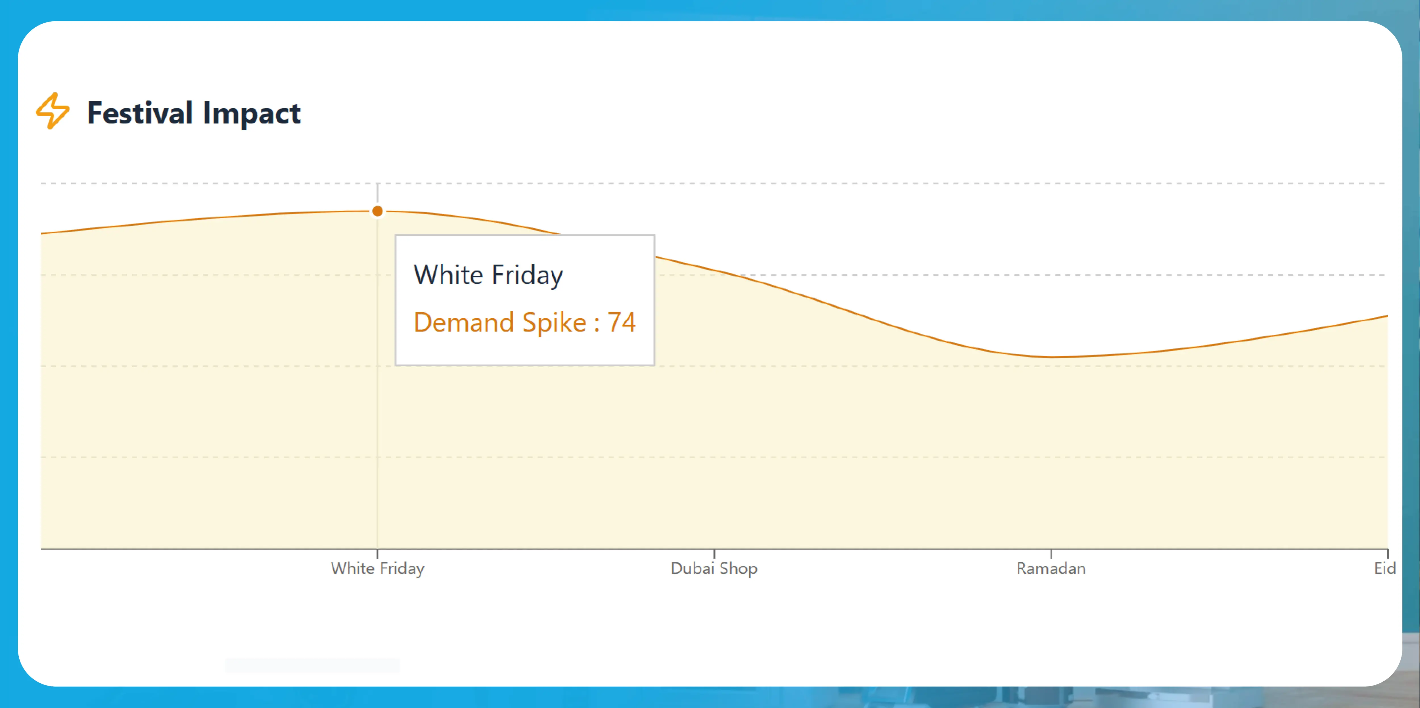
Task: Select the Ramadan x-axis label
Action: pyautogui.click(x=1051, y=569)
